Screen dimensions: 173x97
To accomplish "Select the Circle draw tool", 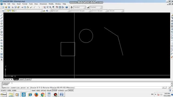I will click(2, 32).
